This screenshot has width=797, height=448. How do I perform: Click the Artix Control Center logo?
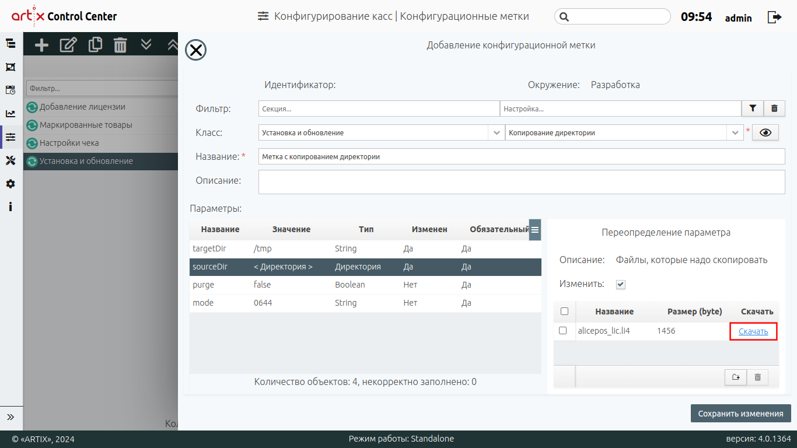[x=64, y=16]
